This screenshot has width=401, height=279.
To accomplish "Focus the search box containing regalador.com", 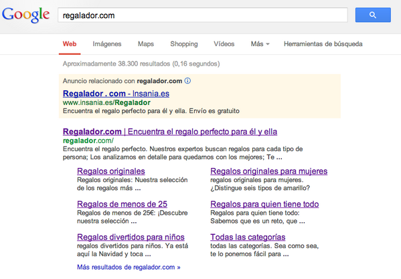I will click(203, 15).
